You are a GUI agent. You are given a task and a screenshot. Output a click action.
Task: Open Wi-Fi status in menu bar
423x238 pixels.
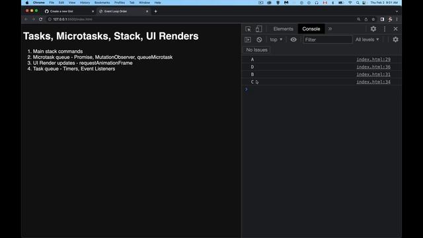click(350, 3)
